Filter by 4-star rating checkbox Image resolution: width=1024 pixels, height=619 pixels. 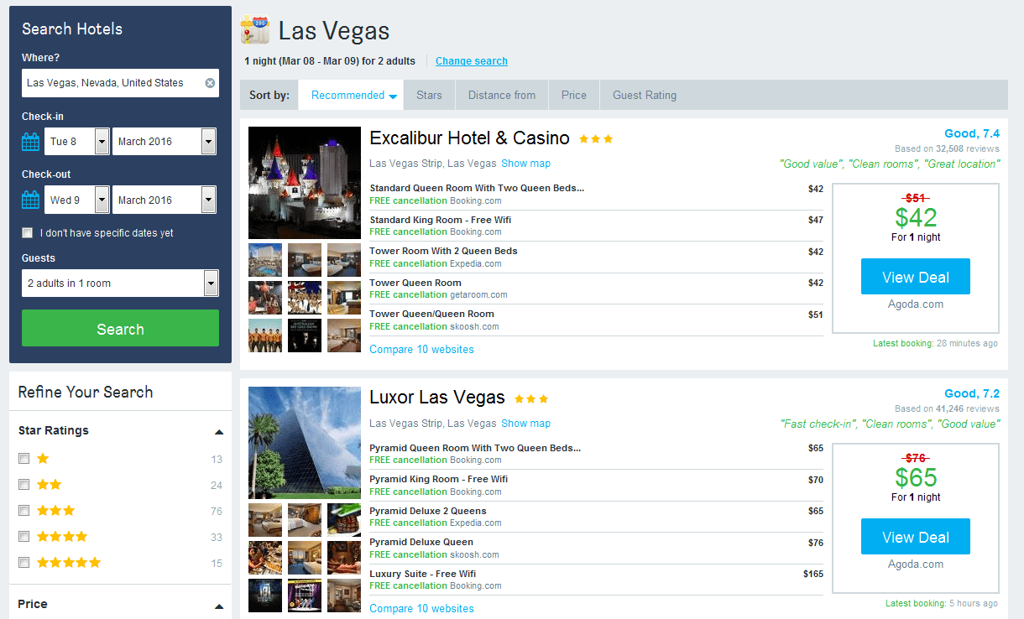pyautogui.click(x=24, y=537)
